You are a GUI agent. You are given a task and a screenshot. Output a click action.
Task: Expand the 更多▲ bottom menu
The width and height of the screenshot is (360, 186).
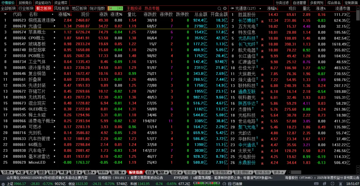[x=278, y=172]
